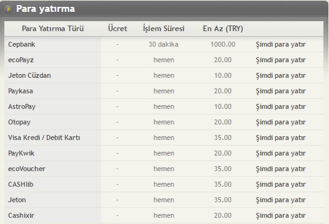Click the 'Para yatırma' section title

(46, 9)
